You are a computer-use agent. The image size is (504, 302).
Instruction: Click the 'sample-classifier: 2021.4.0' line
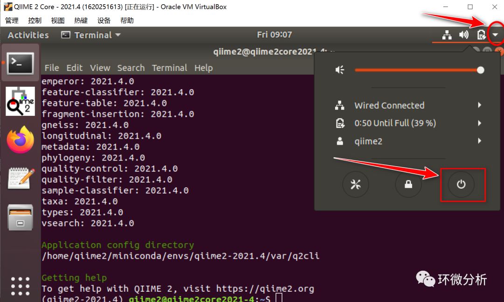[115, 190]
